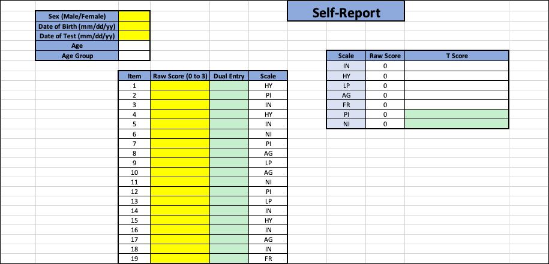Click the Raw Score value for IN scale

point(385,66)
